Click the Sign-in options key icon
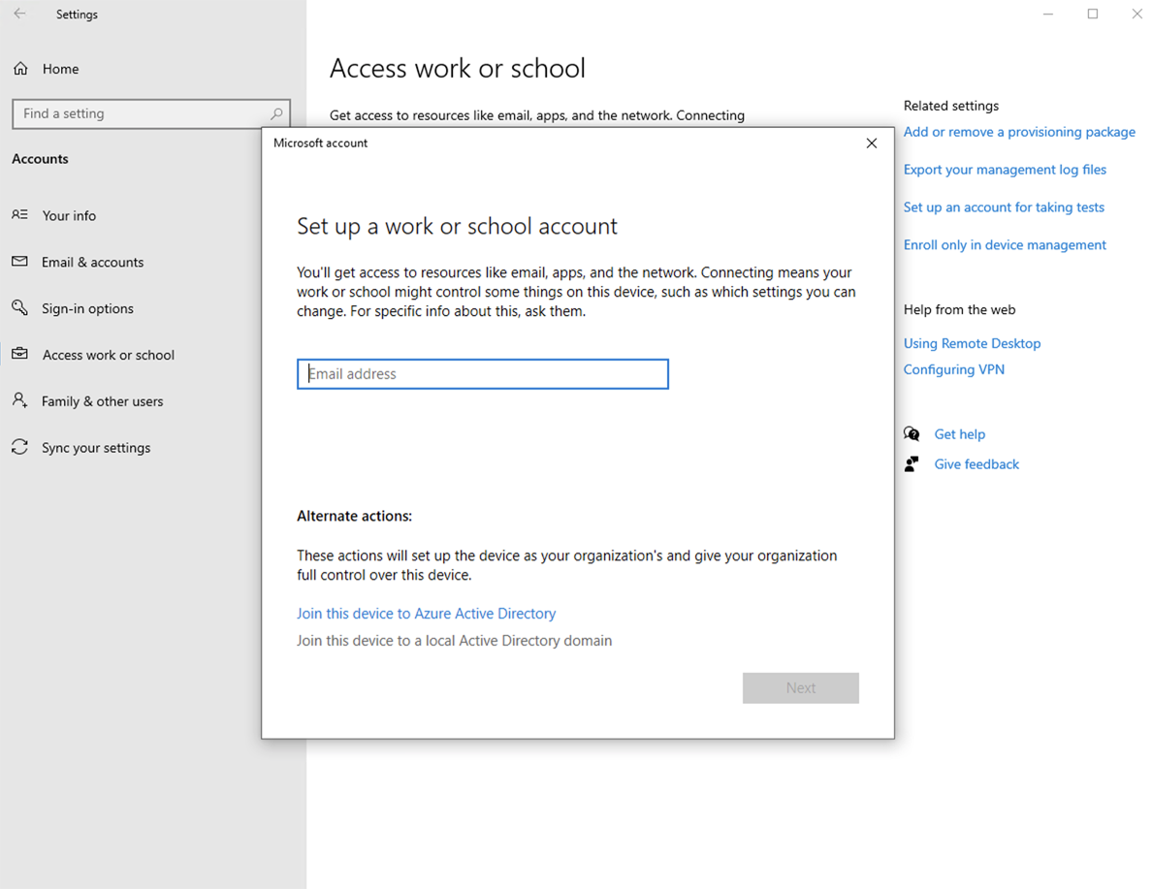 click(x=19, y=308)
